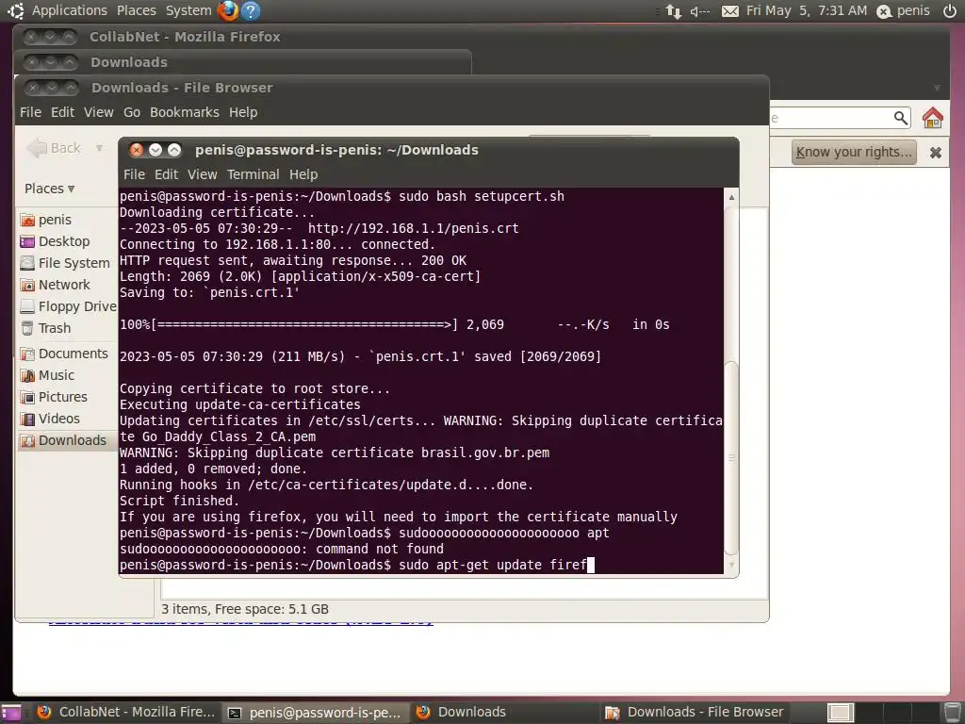965x724 pixels.
Task: Open File Browser's Help menu
Action: pos(243,112)
